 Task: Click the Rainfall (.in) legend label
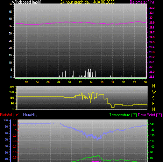10,115
